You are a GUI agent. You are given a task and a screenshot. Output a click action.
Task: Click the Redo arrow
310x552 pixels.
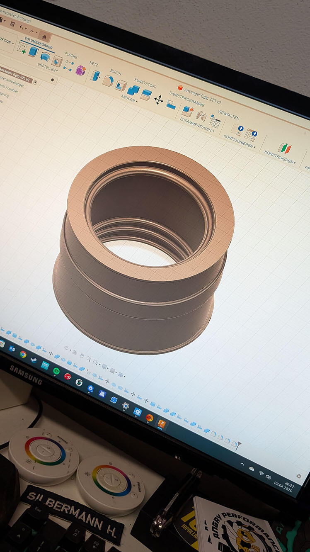[31, 31]
